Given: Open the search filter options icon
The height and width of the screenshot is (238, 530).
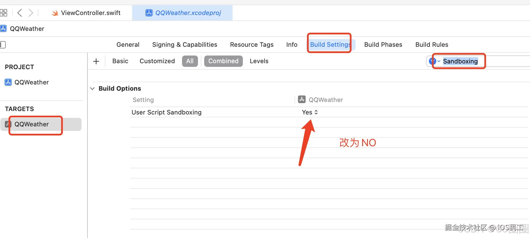Looking at the screenshot, I should coord(434,61).
